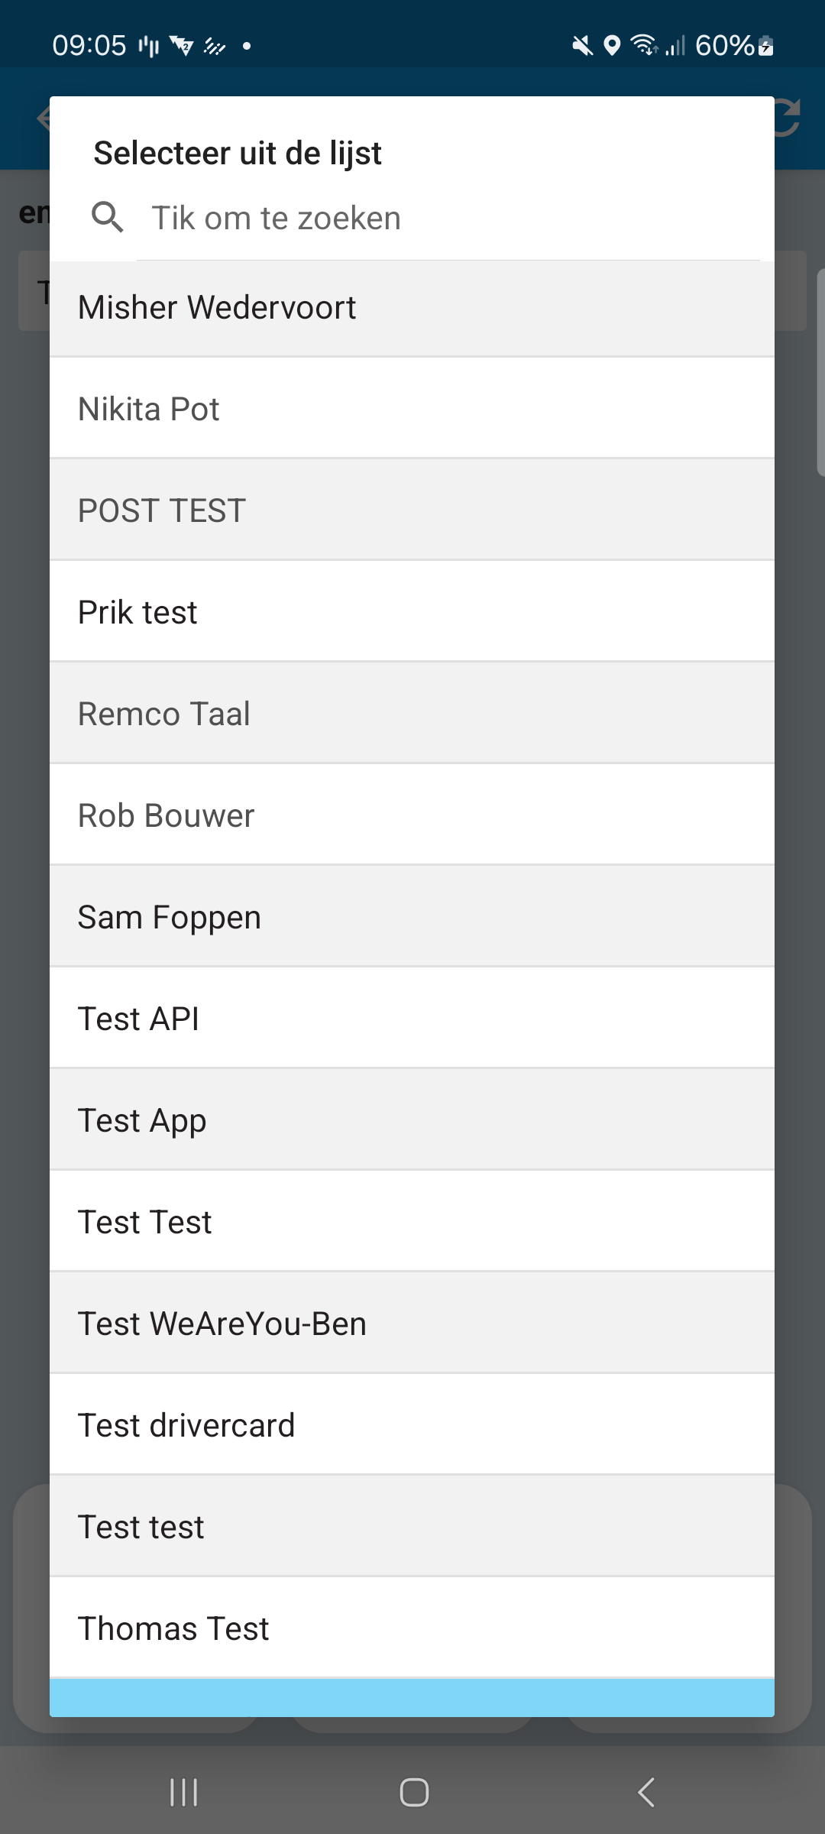Tap the refresh icon in the header

click(x=788, y=118)
